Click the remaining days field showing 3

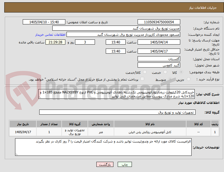85,42
